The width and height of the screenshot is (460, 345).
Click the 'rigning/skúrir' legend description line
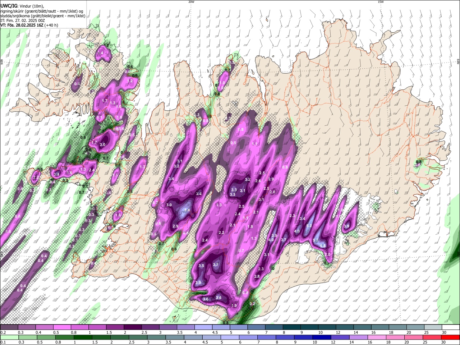coord(42,11)
